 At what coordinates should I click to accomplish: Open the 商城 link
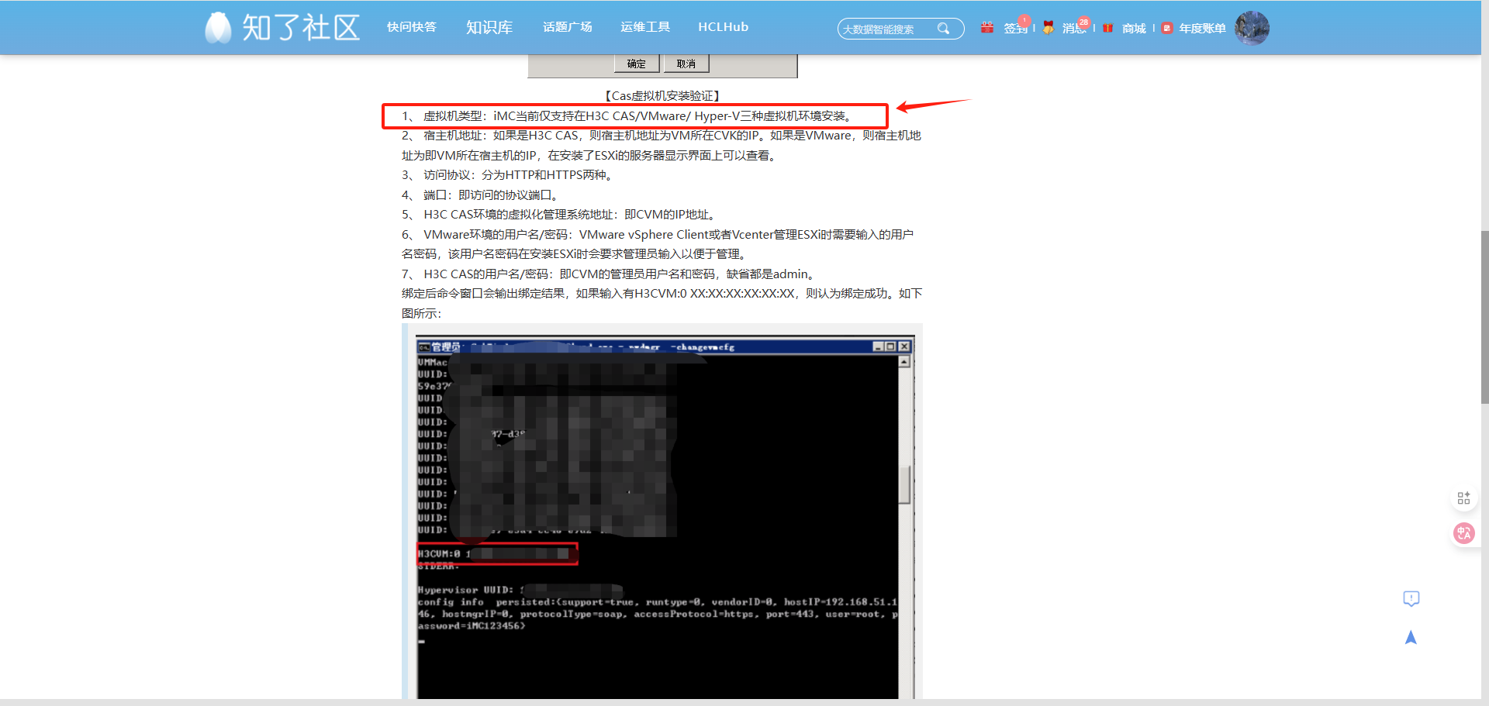pyautogui.click(x=1134, y=29)
